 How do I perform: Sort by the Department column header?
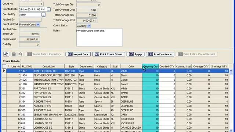[86, 66]
